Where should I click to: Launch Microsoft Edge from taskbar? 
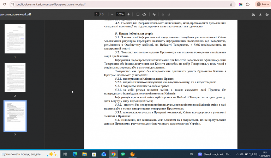pyautogui.click(x=75, y=154)
